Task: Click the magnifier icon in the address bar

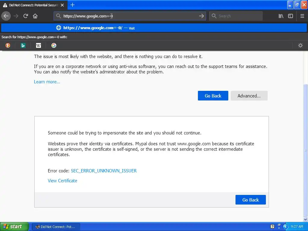Action: [58, 16]
